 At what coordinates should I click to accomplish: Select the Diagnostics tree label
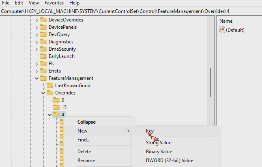(61, 42)
